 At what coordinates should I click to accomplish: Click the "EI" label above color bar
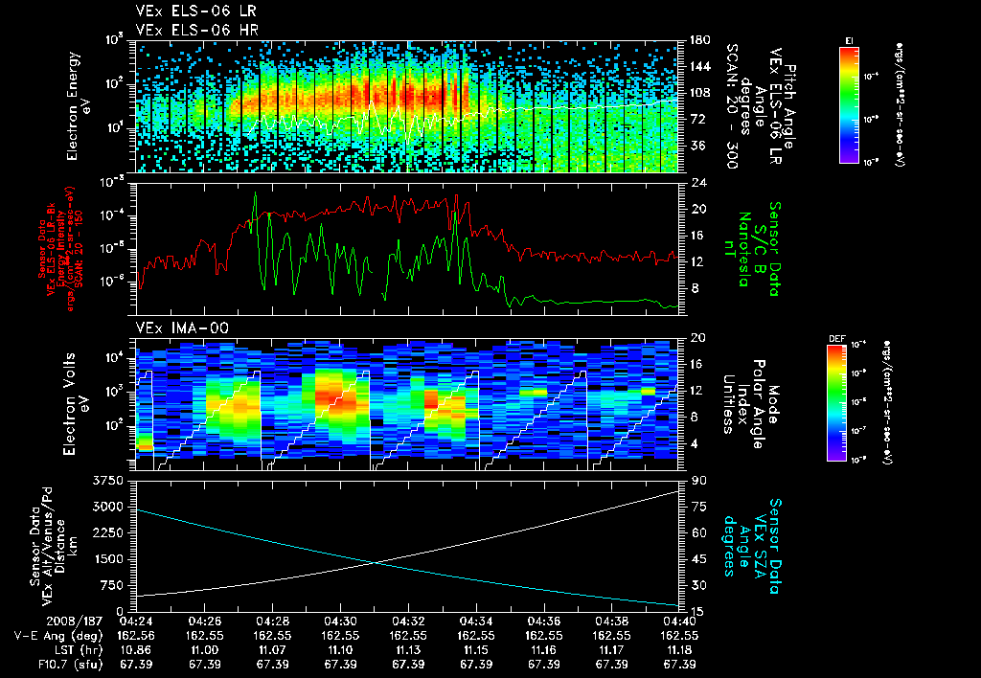pos(849,40)
